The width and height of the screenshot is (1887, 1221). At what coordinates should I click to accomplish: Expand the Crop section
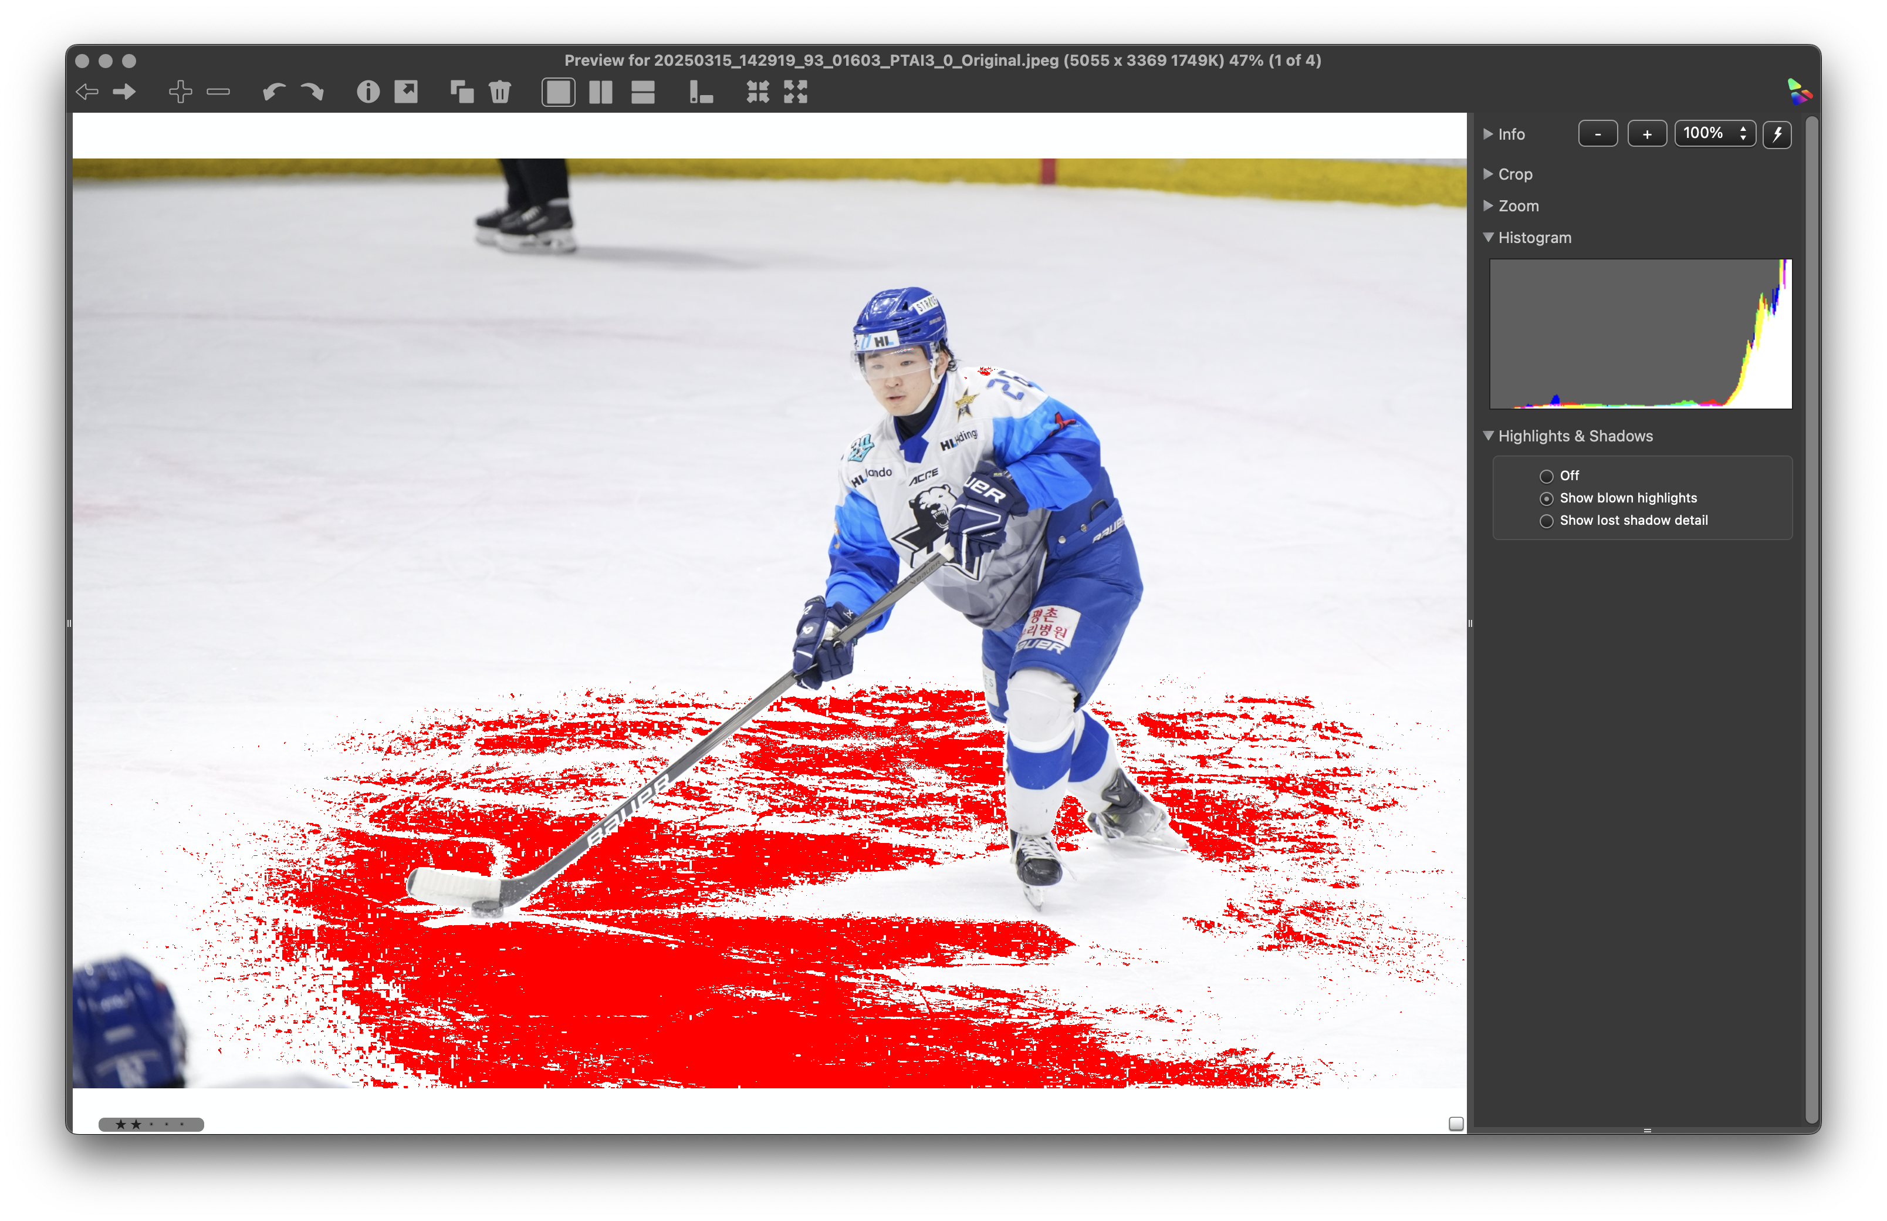(x=1489, y=174)
